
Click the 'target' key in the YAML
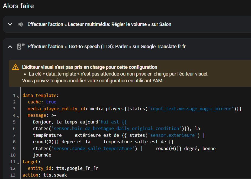tap(30, 162)
